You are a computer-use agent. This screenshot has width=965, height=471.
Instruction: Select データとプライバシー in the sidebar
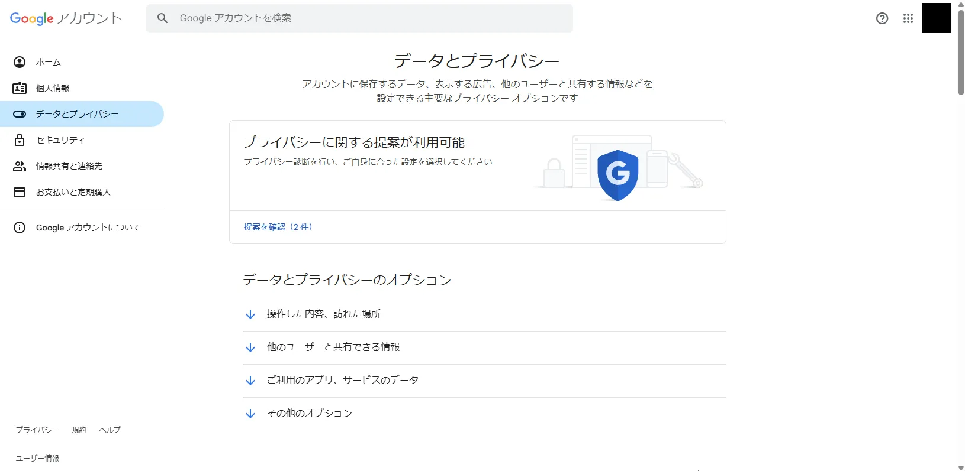pos(77,114)
